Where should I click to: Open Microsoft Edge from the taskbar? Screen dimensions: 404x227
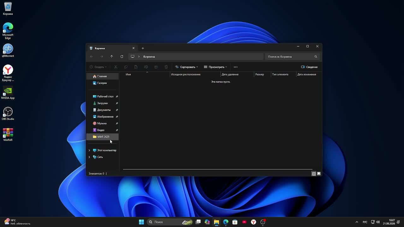[x=226, y=222]
